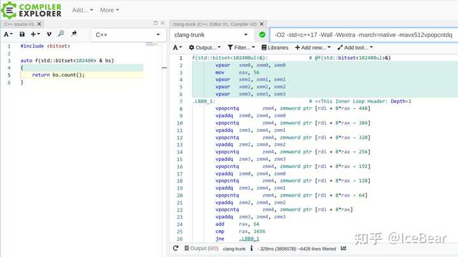This screenshot has width=458, height=257.
Task: Toggle Vim mode with the V icon
Action: pyautogui.click(x=49, y=34)
